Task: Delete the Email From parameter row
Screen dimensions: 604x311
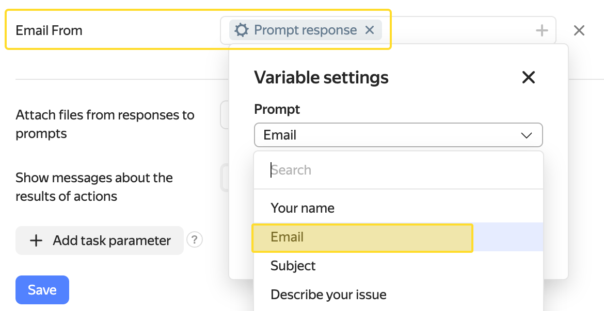Action: click(x=579, y=31)
